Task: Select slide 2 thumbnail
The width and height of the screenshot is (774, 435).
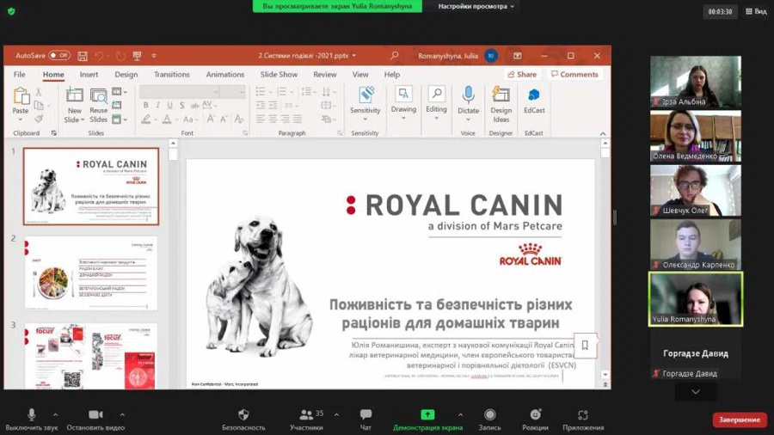Action: (91, 274)
